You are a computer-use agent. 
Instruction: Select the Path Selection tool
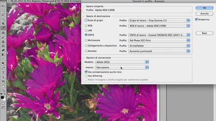tap(3, 77)
